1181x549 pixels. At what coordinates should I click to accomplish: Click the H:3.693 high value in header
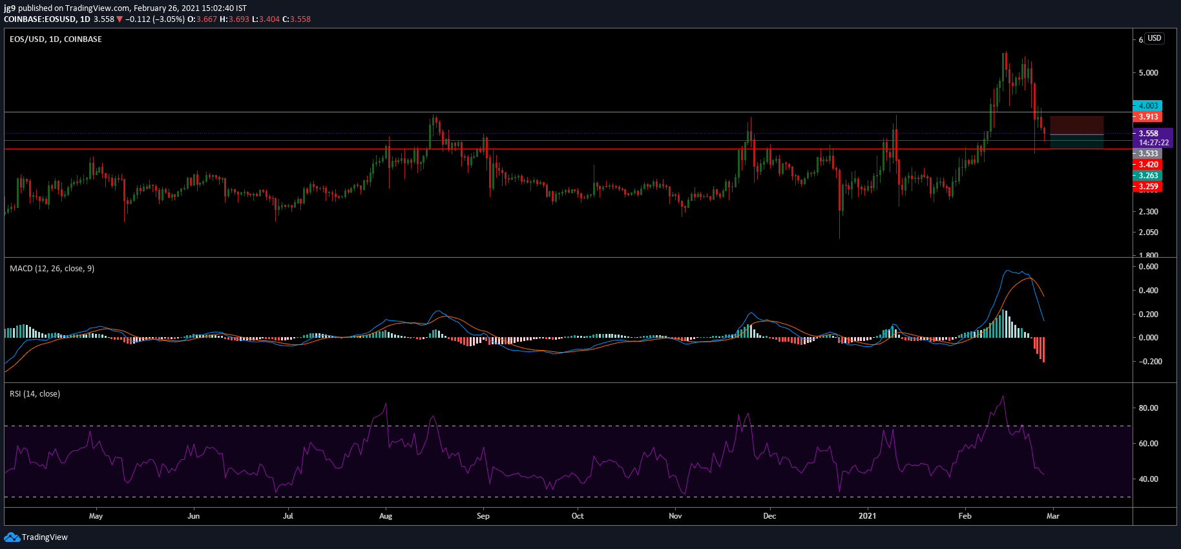[x=235, y=19]
